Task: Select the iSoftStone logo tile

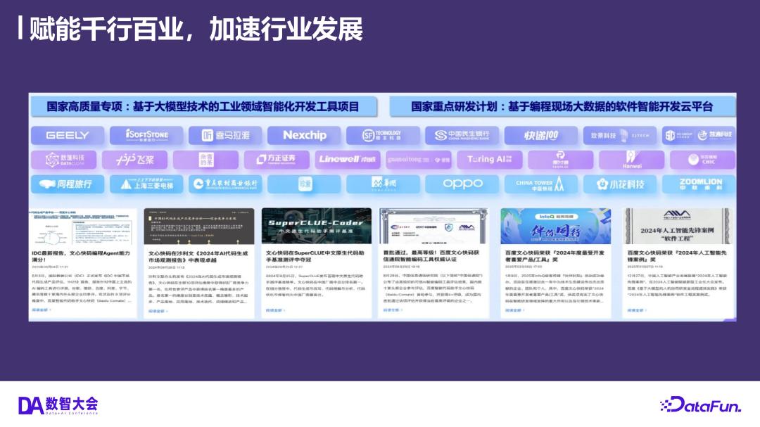Action: [x=146, y=135]
